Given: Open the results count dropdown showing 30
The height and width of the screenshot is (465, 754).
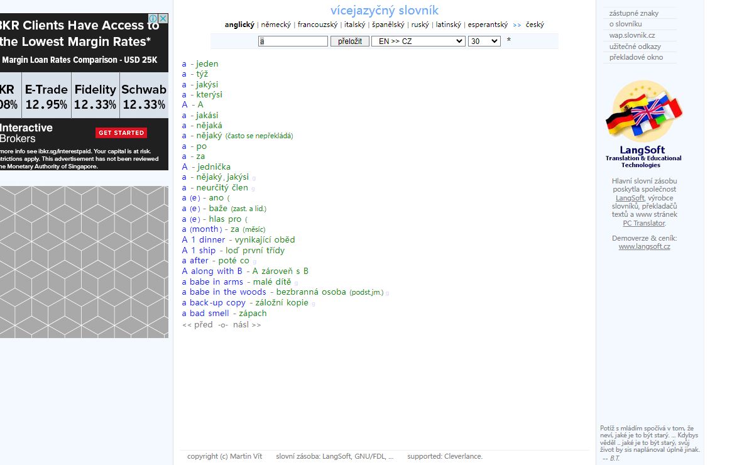Looking at the screenshot, I should (x=484, y=41).
